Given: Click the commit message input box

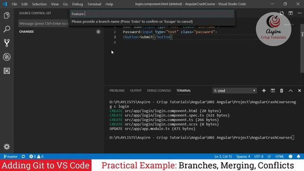Looking at the screenshot, I should click(x=43, y=23).
